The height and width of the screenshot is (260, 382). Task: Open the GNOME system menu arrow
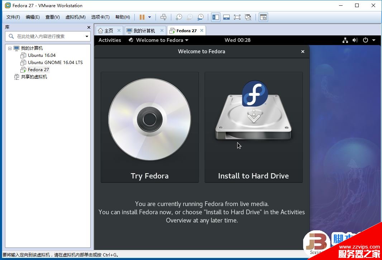click(374, 40)
